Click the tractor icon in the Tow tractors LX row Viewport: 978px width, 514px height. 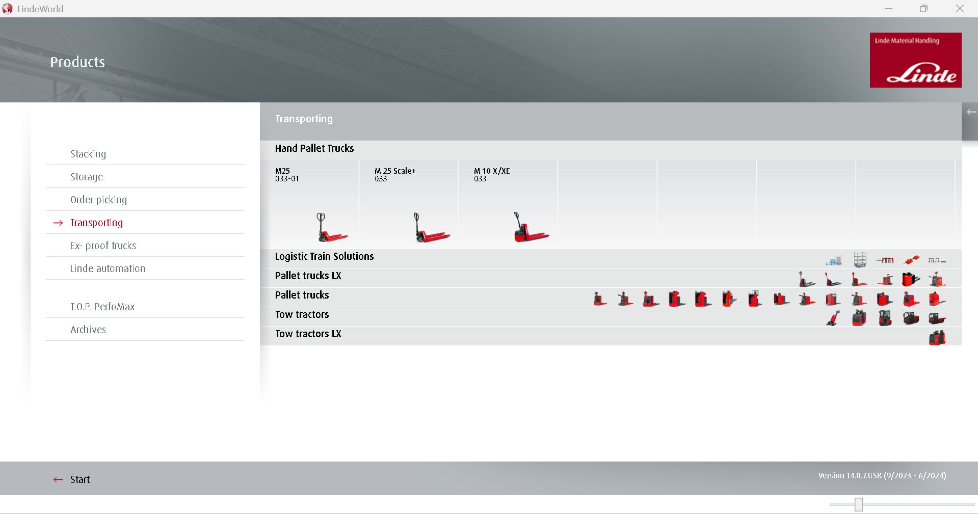[x=937, y=337]
